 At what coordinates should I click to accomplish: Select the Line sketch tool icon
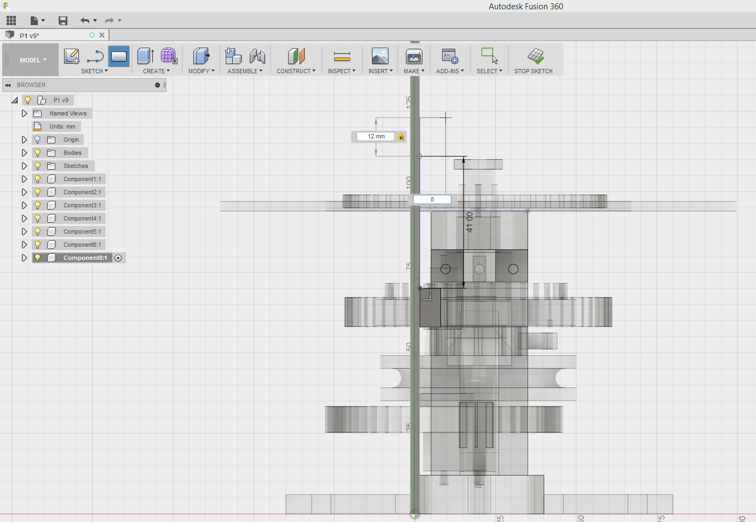tap(95, 56)
